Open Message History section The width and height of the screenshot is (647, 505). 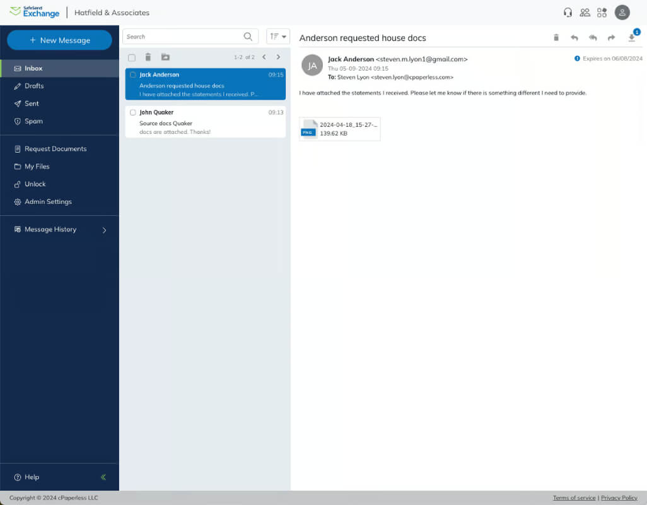50,229
